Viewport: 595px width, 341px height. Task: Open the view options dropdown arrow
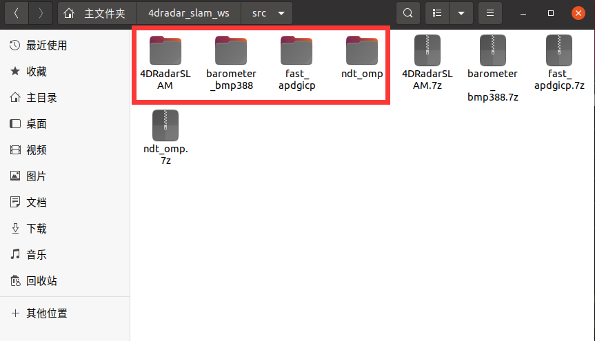[461, 13]
